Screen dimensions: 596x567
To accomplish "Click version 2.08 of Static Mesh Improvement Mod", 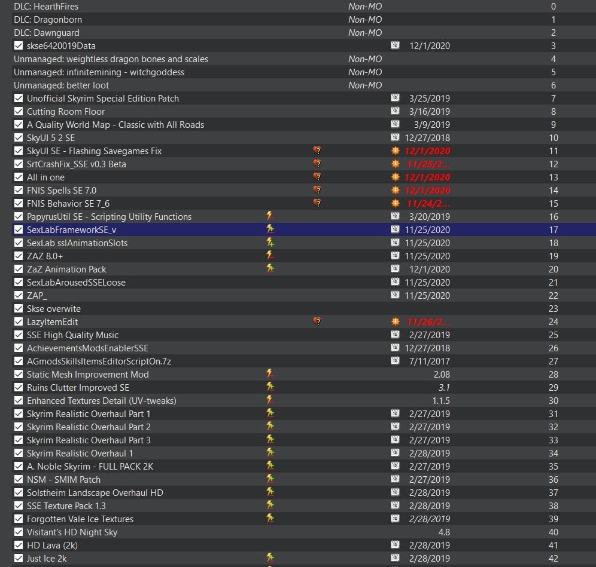I will click(442, 374).
